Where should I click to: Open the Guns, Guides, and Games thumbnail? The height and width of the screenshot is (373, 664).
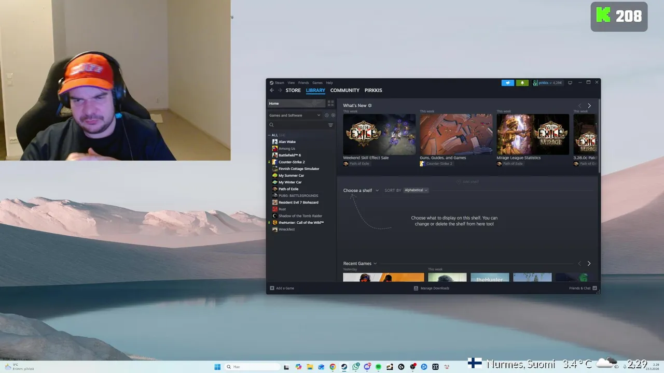[456, 134]
